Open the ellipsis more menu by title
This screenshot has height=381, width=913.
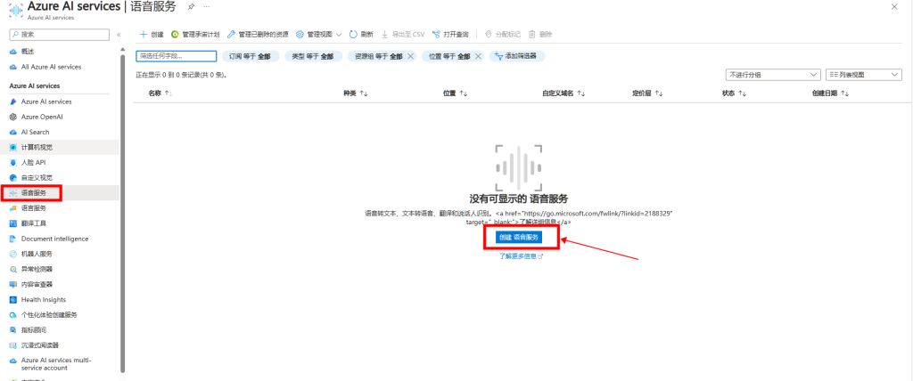(x=206, y=6)
